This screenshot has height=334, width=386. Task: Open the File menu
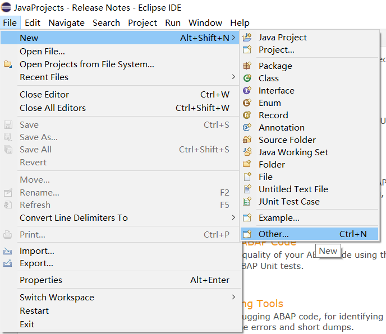point(10,23)
